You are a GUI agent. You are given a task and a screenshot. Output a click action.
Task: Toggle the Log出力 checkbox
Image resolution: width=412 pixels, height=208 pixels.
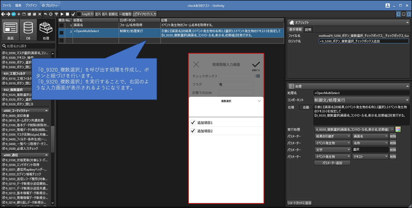coord(79,14)
